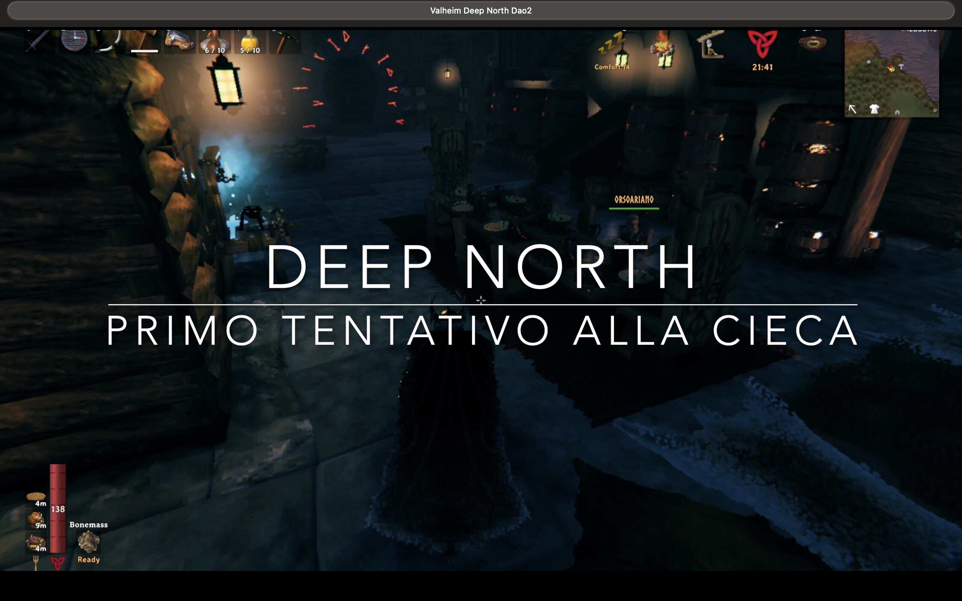This screenshot has width=962, height=601.
Task: Click the house marker on the minimap
Action: coord(897,112)
